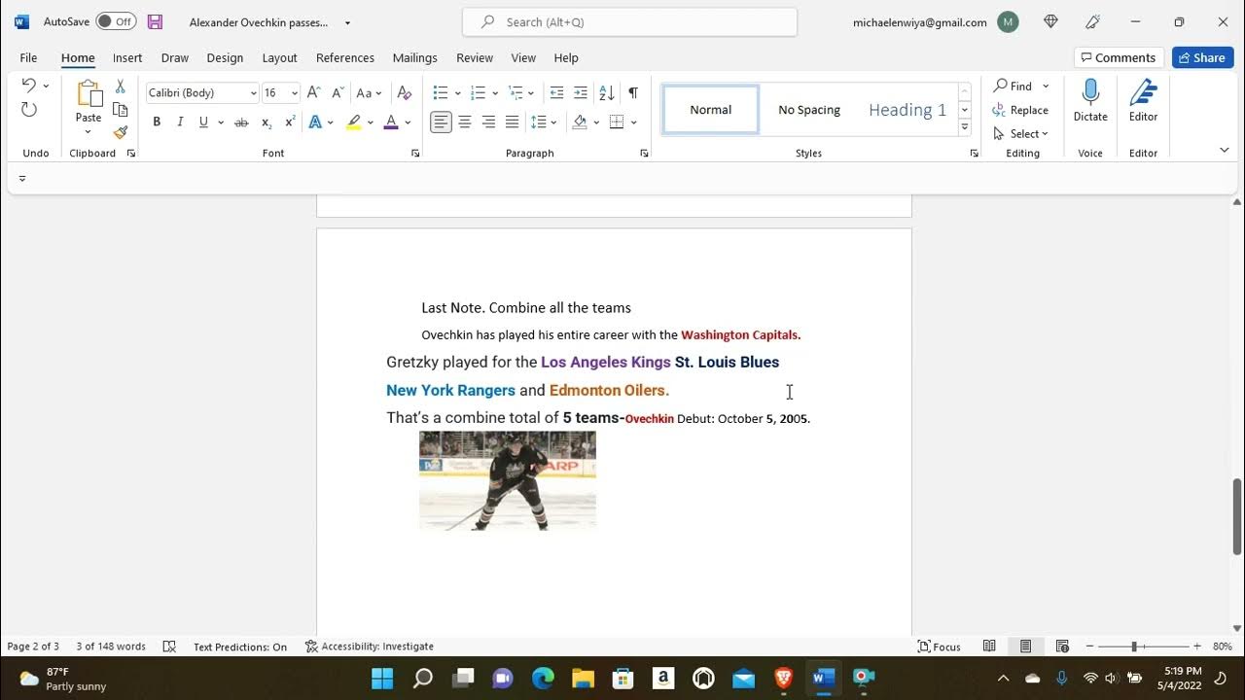Switch to the Insert tab
1245x700 pixels.
127,57
